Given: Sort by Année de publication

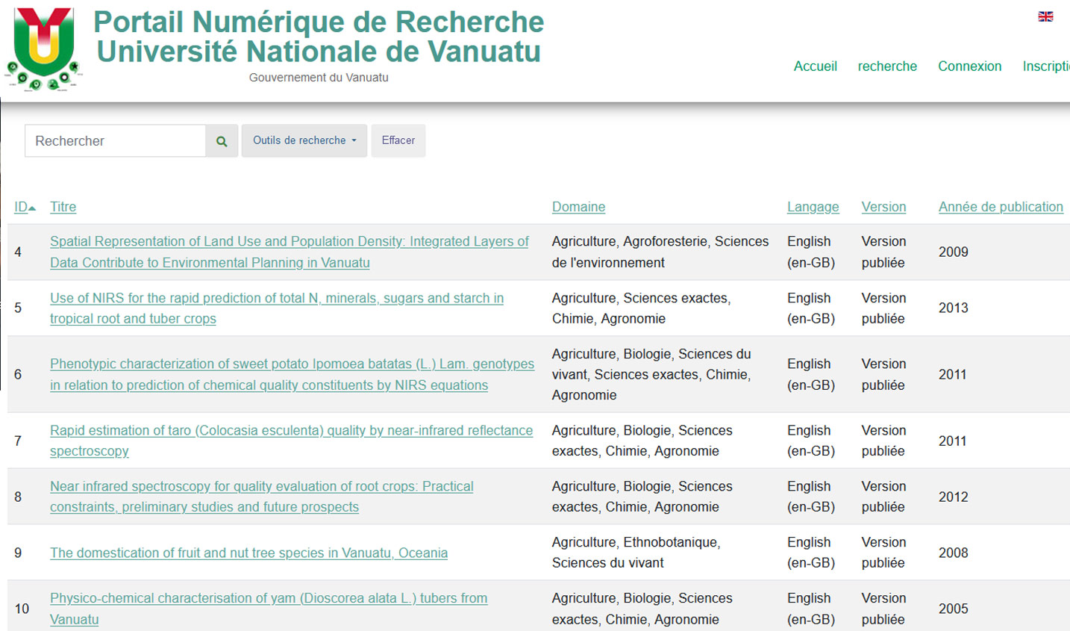Looking at the screenshot, I should pyautogui.click(x=1001, y=207).
